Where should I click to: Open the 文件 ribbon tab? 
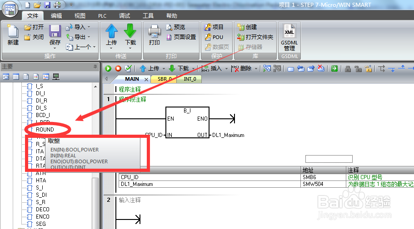pos(33,16)
